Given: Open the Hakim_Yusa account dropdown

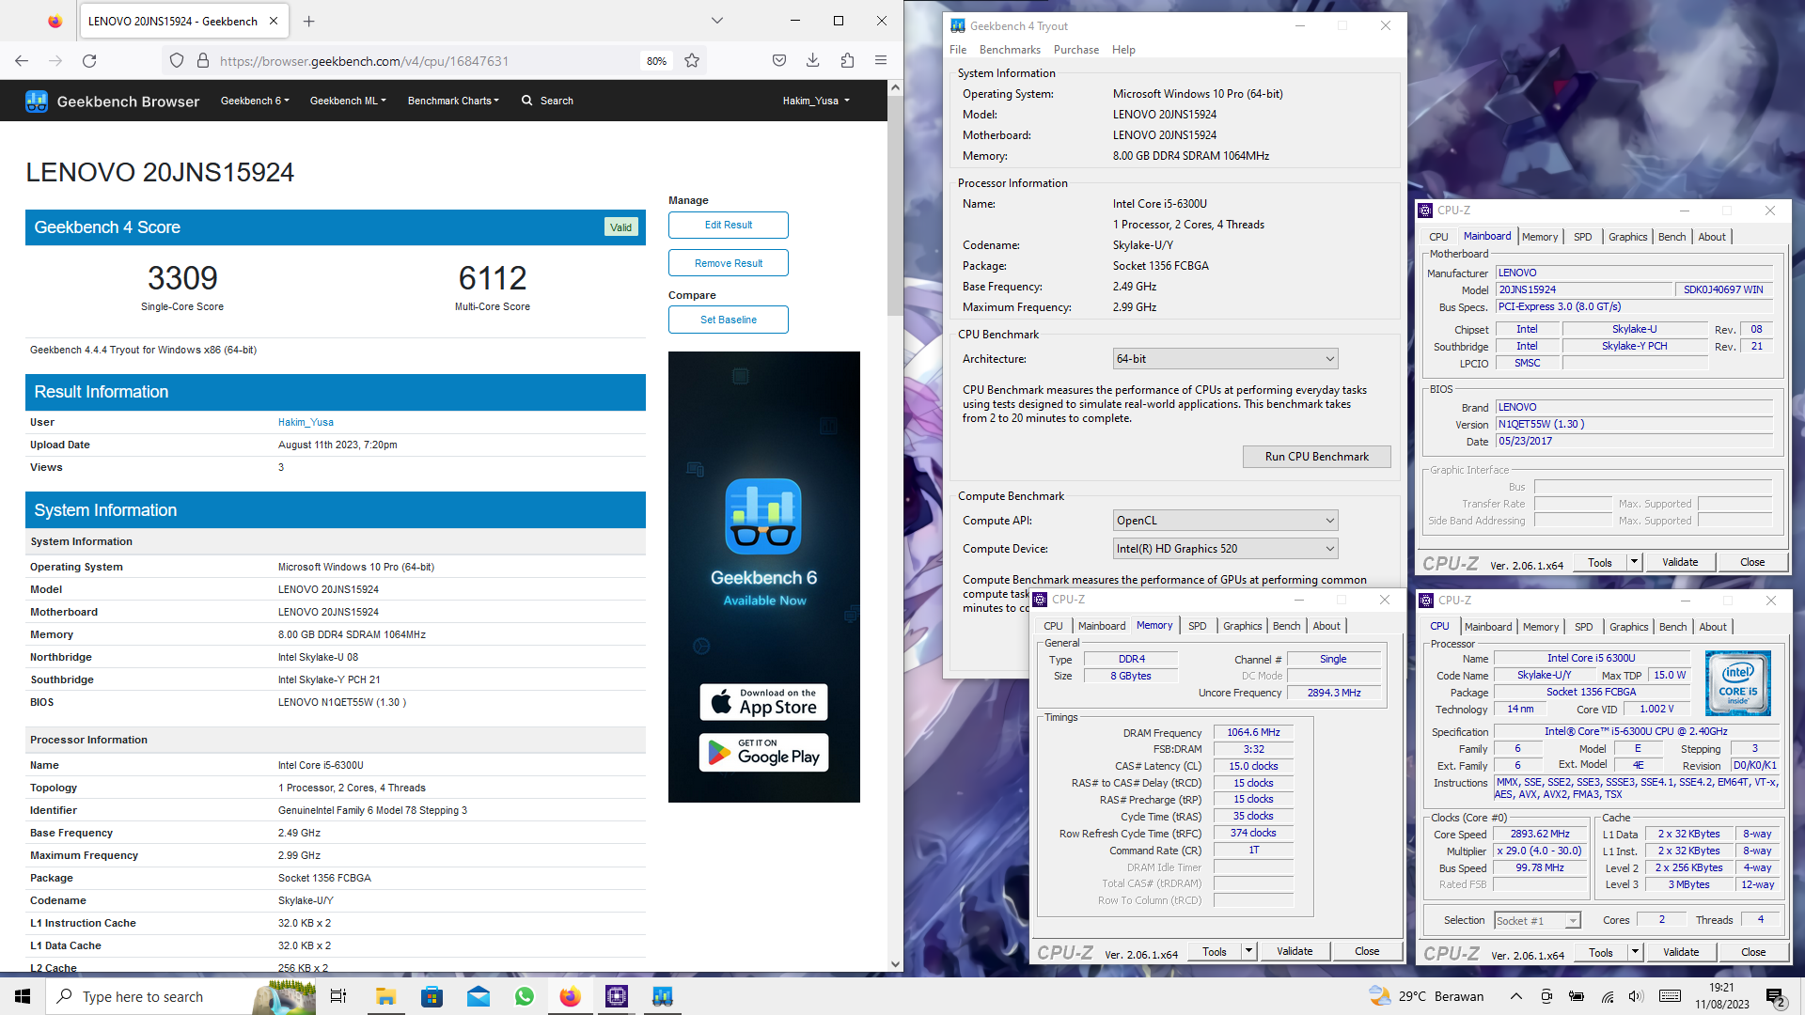Looking at the screenshot, I should click(816, 101).
